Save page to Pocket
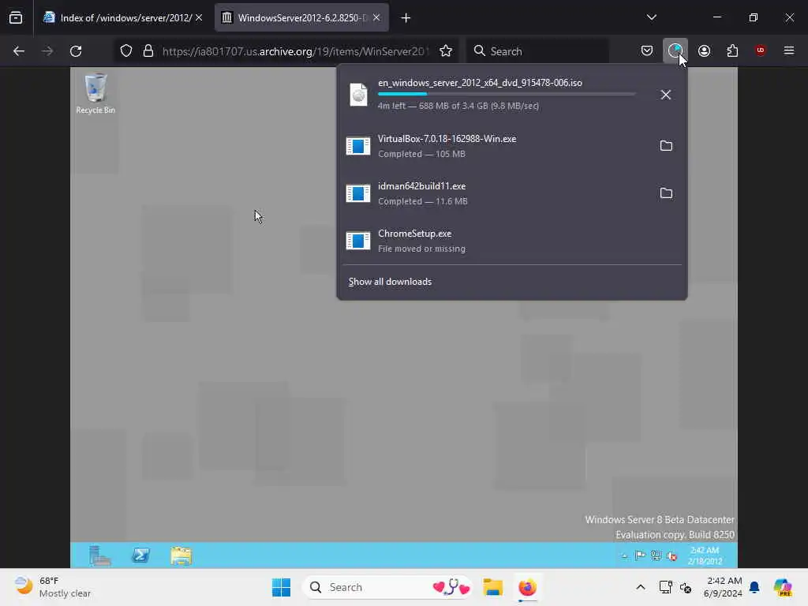The height and width of the screenshot is (606, 808). (x=647, y=50)
